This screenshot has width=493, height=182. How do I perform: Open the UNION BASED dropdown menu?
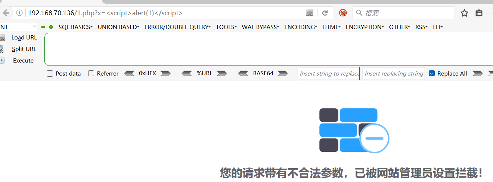[x=118, y=27]
